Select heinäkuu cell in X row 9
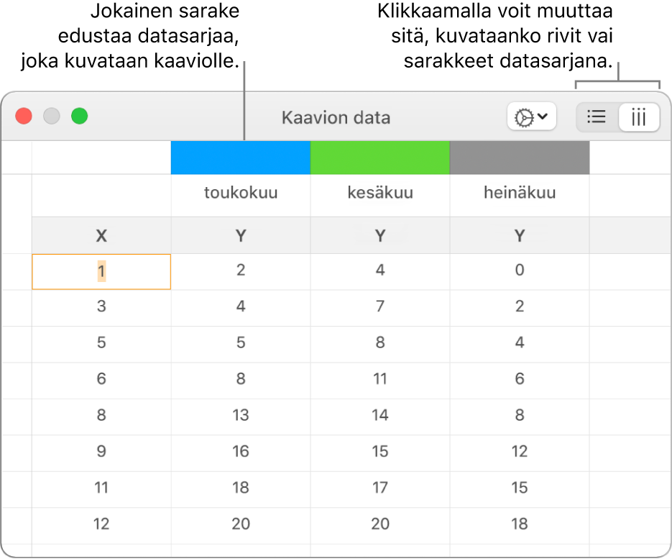 tap(520, 453)
